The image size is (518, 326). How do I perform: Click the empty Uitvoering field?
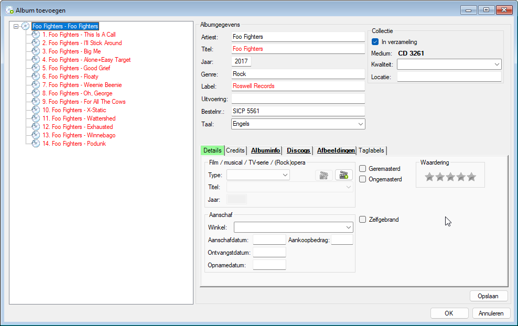point(298,99)
